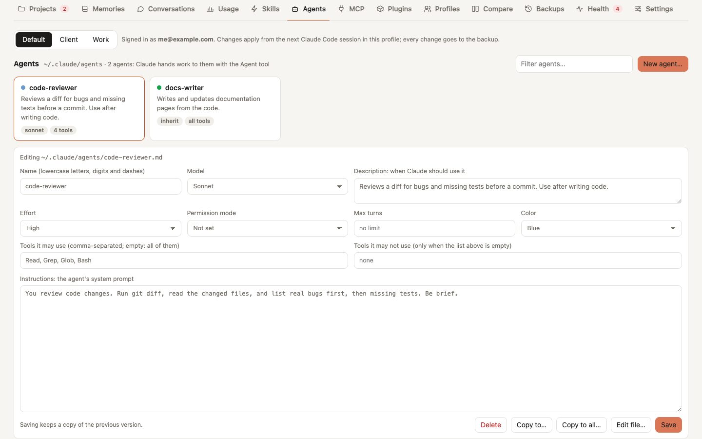This screenshot has width=702, height=439.
Task: Click the Compare columns icon
Action: pos(475,9)
